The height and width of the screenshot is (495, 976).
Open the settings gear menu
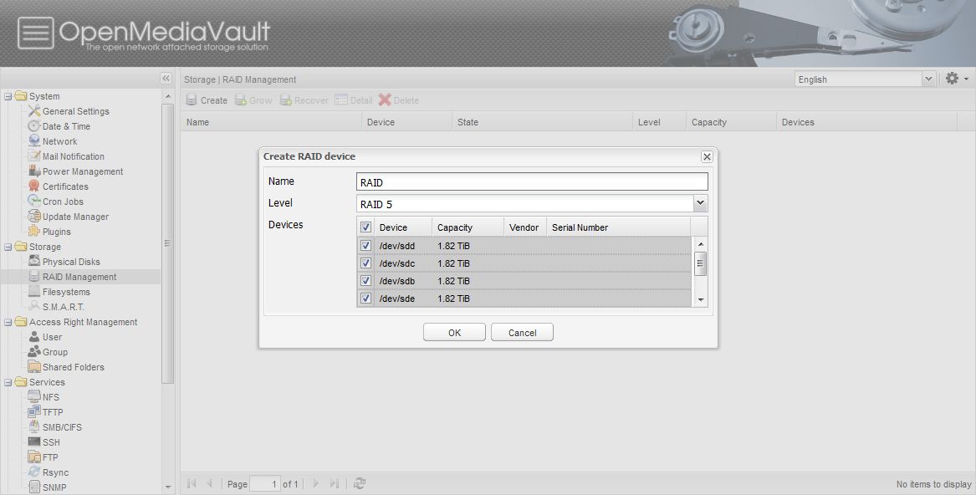pos(956,79)
